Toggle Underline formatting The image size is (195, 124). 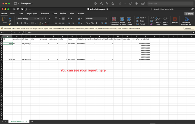25,23
